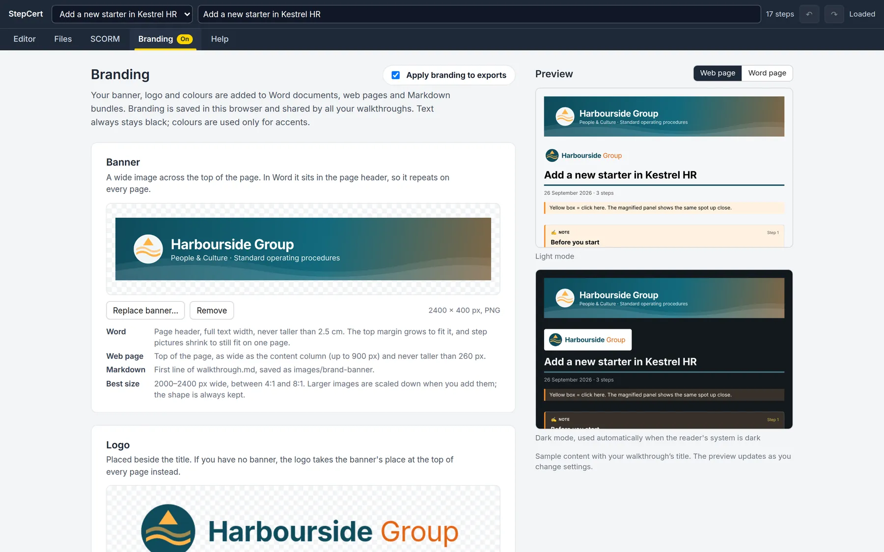884x552 pixels.
Task: Click '26 September 2026 · 3 steps' in dark preview
Action: [x=579, y=380]
